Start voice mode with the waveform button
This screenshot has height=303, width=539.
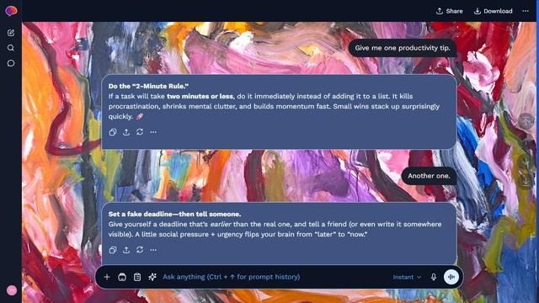(451, 277)
